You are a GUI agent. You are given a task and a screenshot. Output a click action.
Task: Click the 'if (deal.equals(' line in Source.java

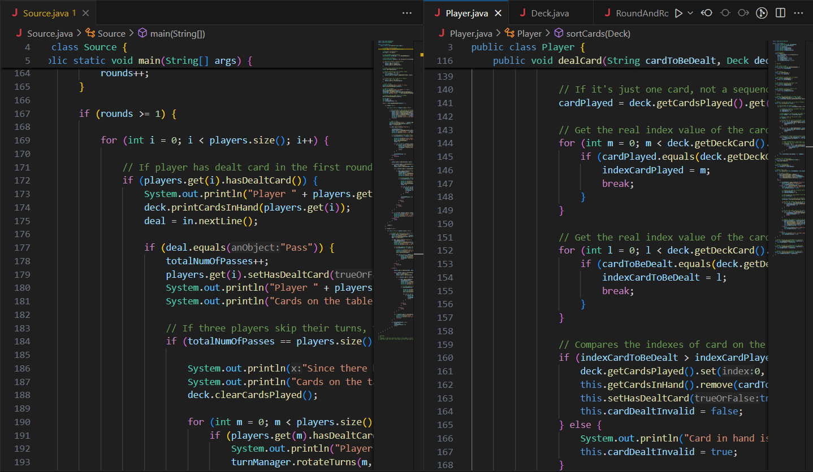pyautogui.click(x=240, y=247)
